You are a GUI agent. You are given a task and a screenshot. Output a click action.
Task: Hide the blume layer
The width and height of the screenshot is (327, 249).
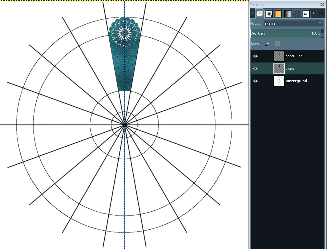[x=255, y=68]
